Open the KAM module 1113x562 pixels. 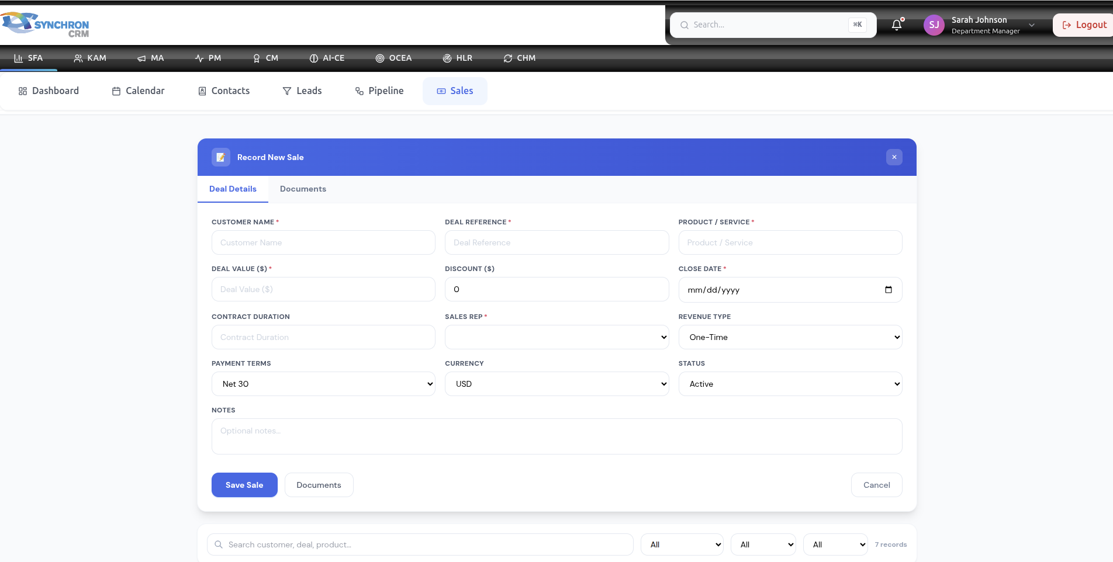coord(90,58)
